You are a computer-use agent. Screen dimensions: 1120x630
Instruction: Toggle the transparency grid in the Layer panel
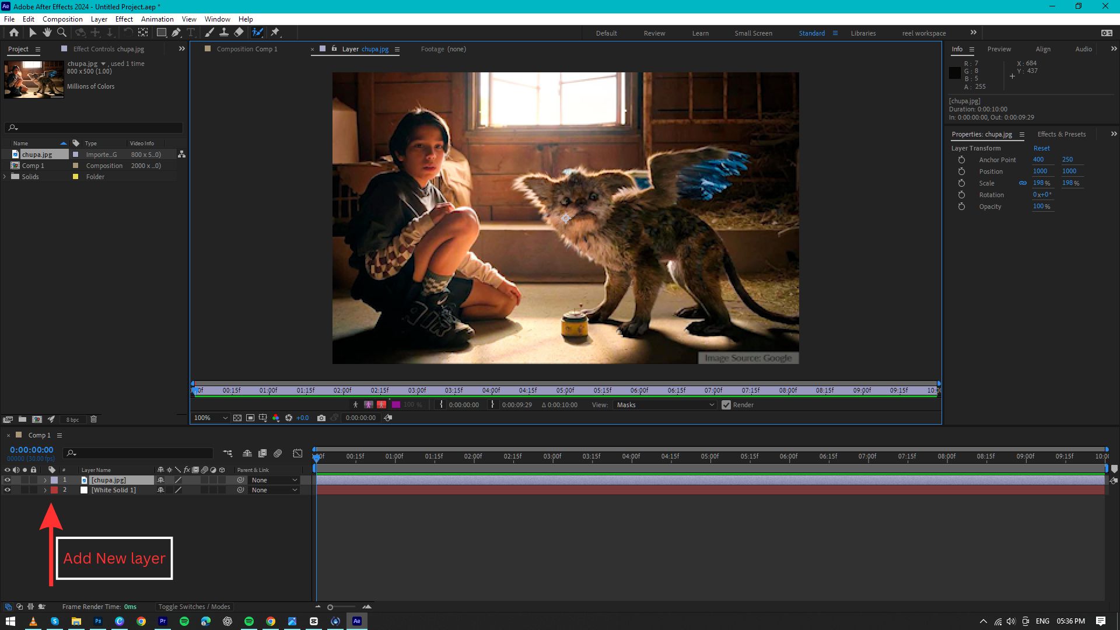237,418
